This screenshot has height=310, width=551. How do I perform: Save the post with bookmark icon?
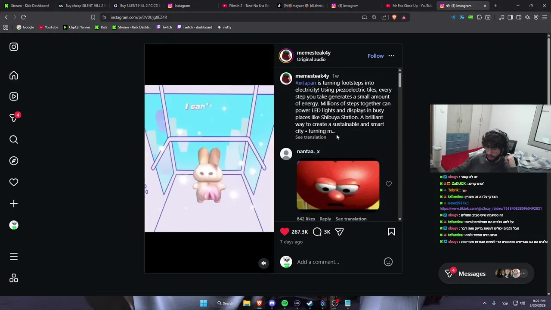[x=391, y=232]
